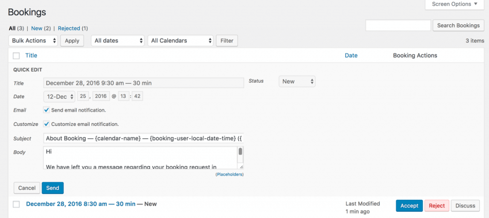The width and height of the screenshot is (489, 218).
Task: Focus the bookings search field
Action: (x=398, y=25)
